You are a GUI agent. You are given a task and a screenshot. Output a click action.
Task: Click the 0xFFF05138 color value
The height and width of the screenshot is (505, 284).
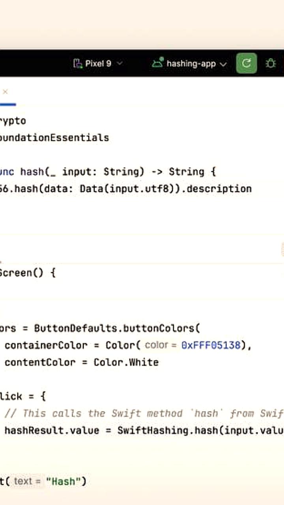211,345
